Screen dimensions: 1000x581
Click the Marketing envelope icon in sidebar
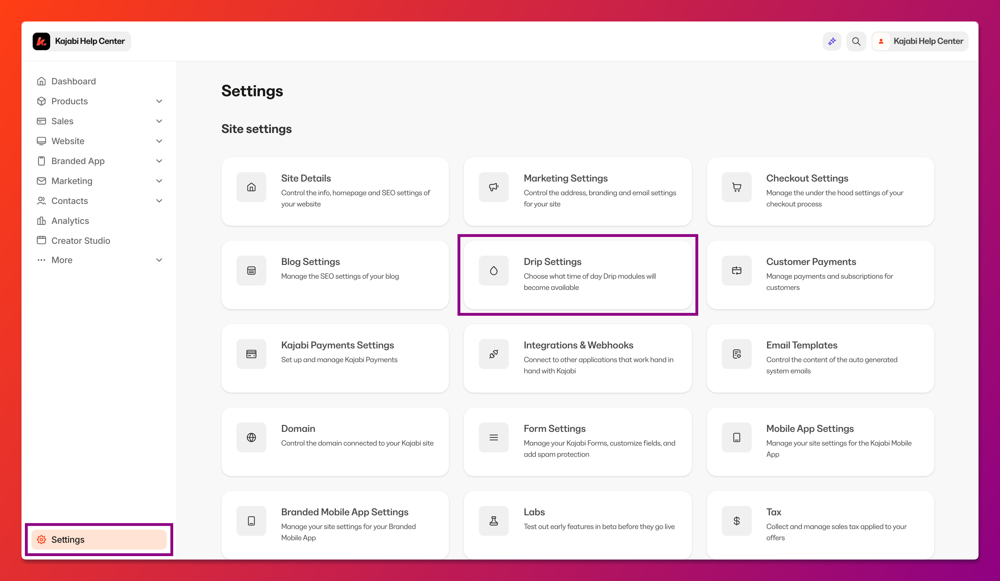[41, 181]
